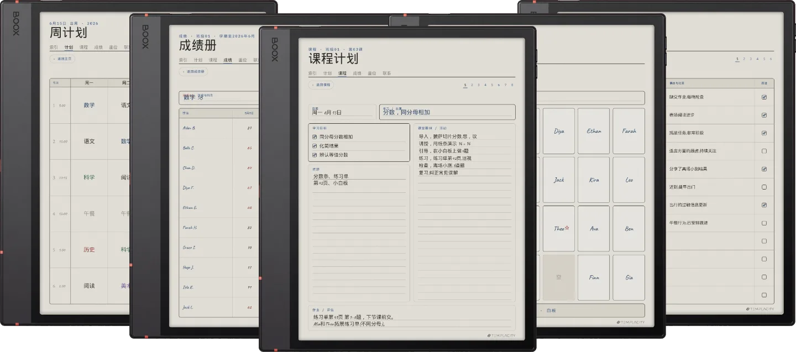The width and height of the screenshot is (796, 352).
Task: Select Ethan's seat card
Action: pyautogui.click(x=594, y=131)
